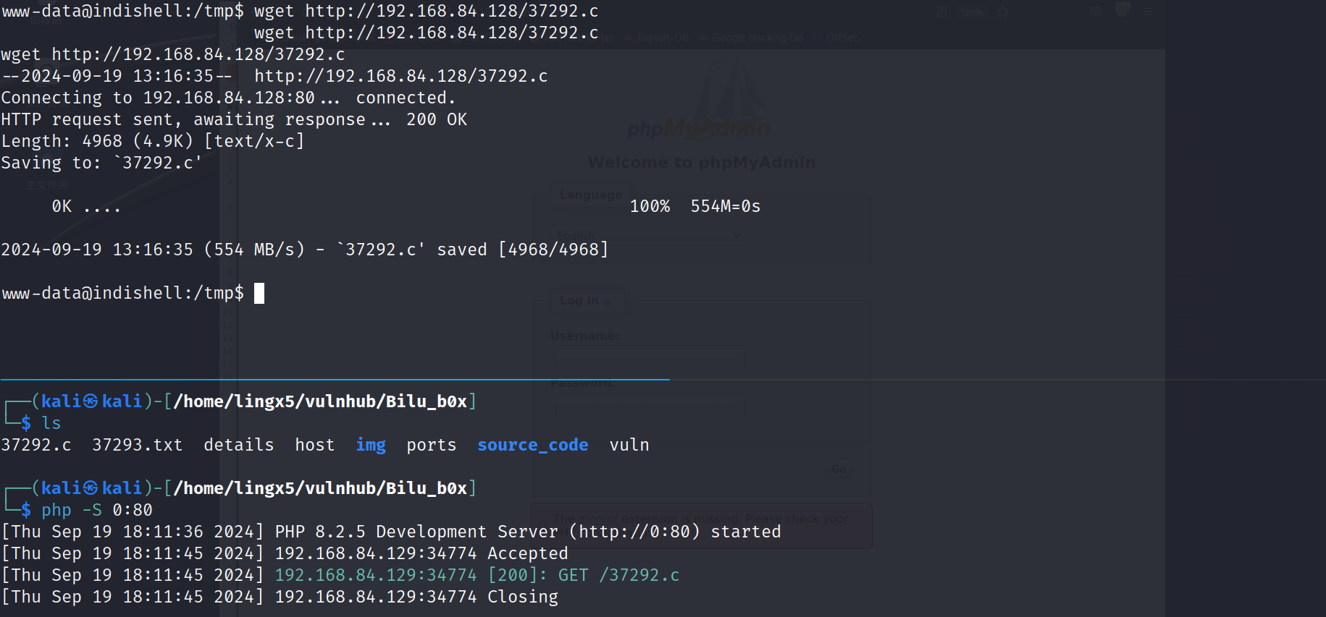This screenshot has height=617, width=1326.
Task: Click the 'ls' command in the Kali prompt
Action: tap(51, 423)
